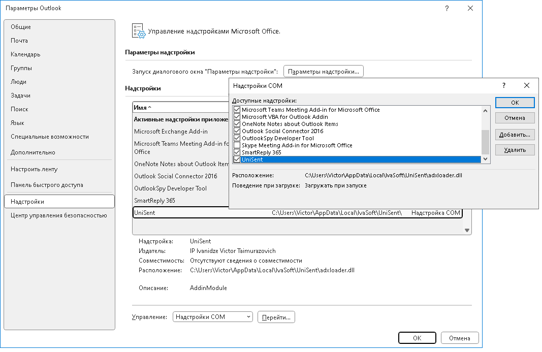This screenshot has width=542, height=352.
Task: Select Microsoft Exchange Add-in row in table
Action: pyautogui.click(x=181, y=132)
